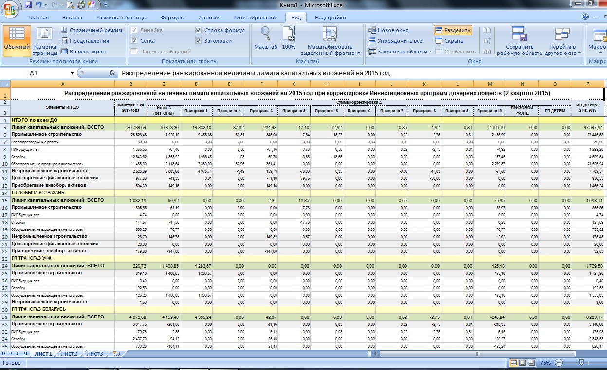Open the Office button menu
Screen dimensions: 607x370
coord(10,8)
